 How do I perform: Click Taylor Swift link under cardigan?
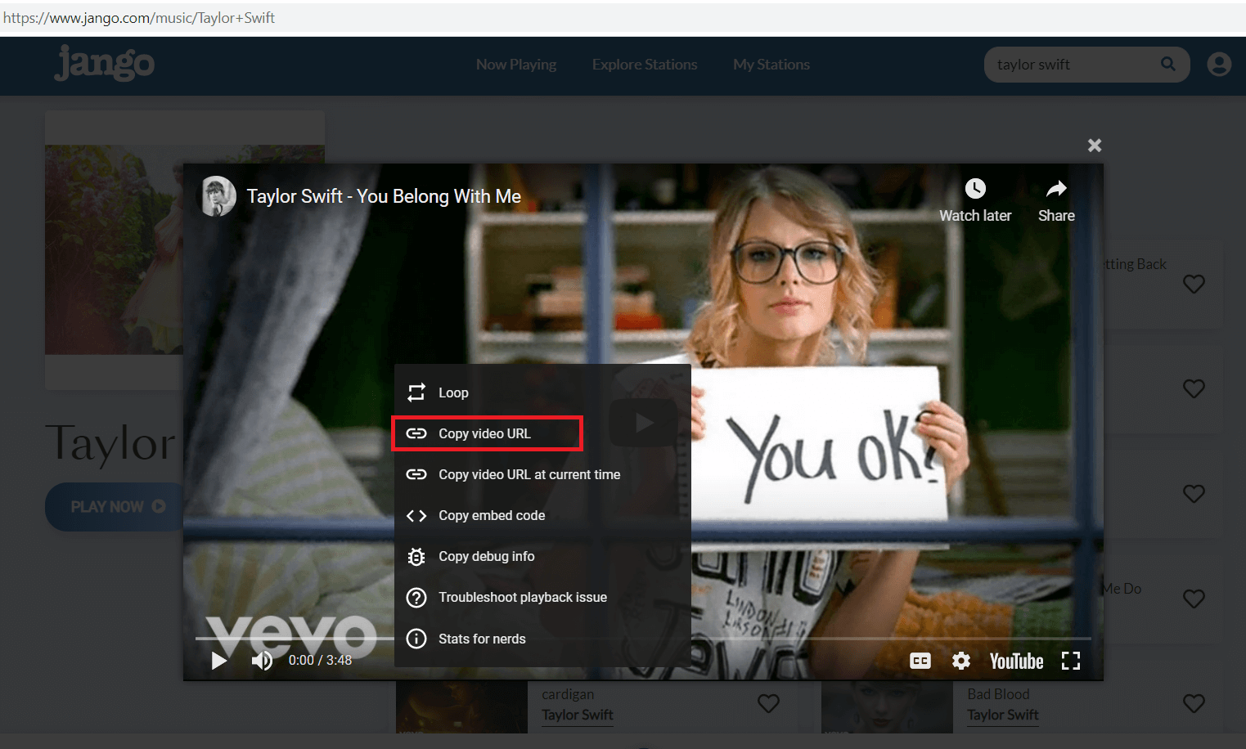[x=578, y=715]
